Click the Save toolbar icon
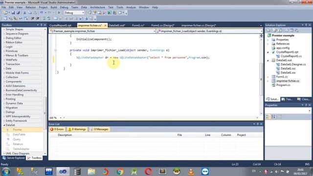 click(x=13, y=13)
